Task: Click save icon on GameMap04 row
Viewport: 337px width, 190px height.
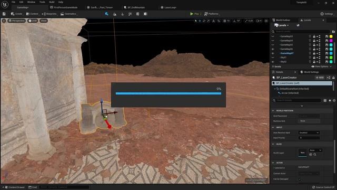Action: point(326,41)
